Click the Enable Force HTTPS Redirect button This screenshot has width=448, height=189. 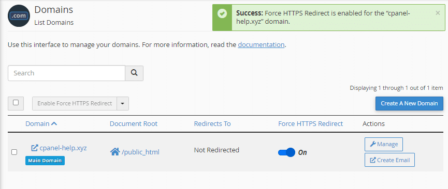(75, 103)
